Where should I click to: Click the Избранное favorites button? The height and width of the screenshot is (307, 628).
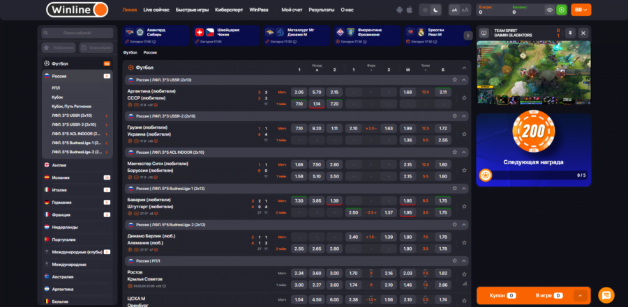pos(59,47)
